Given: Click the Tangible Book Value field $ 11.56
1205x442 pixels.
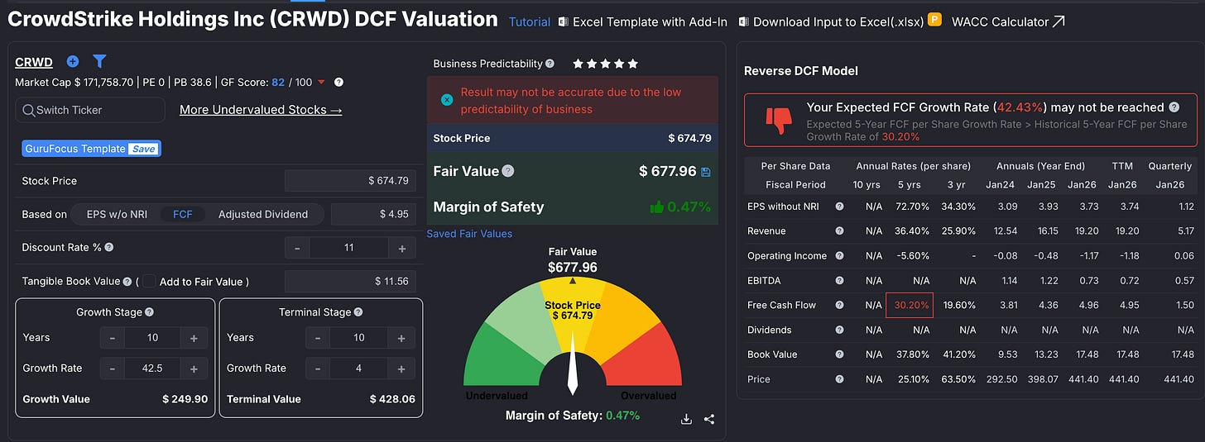Looking at the screenshot, I should (x=351, y=281).
